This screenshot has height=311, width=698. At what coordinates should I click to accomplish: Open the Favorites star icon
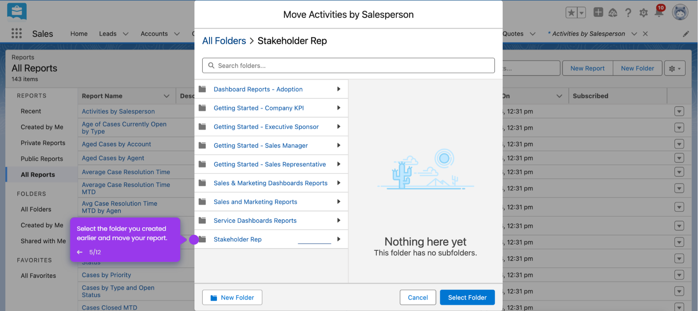(x=572, y=13)
